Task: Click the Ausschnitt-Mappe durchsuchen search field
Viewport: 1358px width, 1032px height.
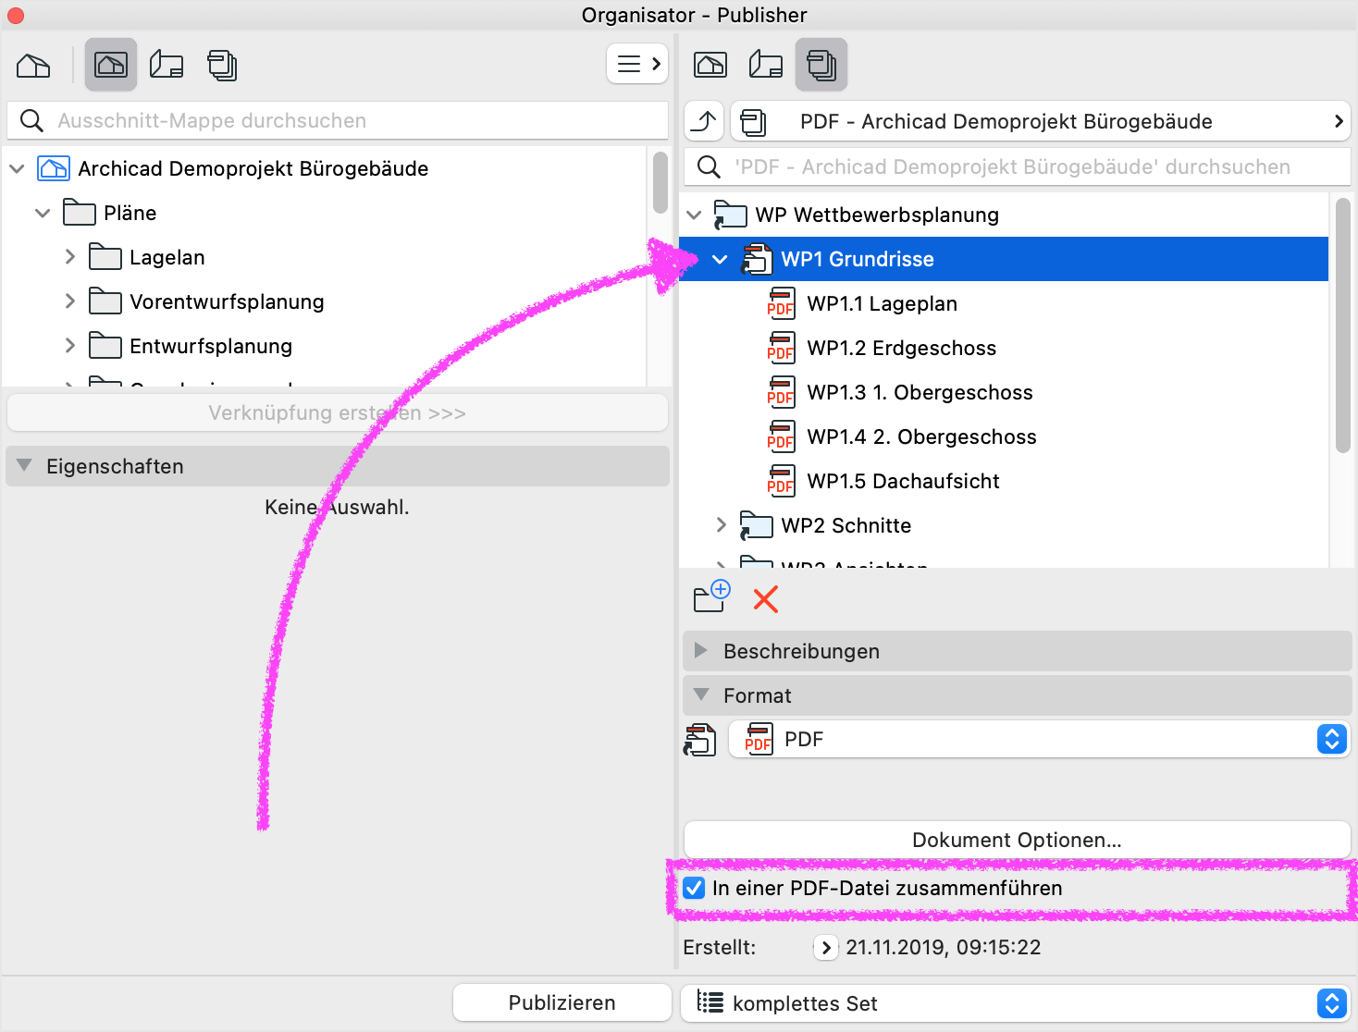Action: pyautogui.click(x=338, y=120)
